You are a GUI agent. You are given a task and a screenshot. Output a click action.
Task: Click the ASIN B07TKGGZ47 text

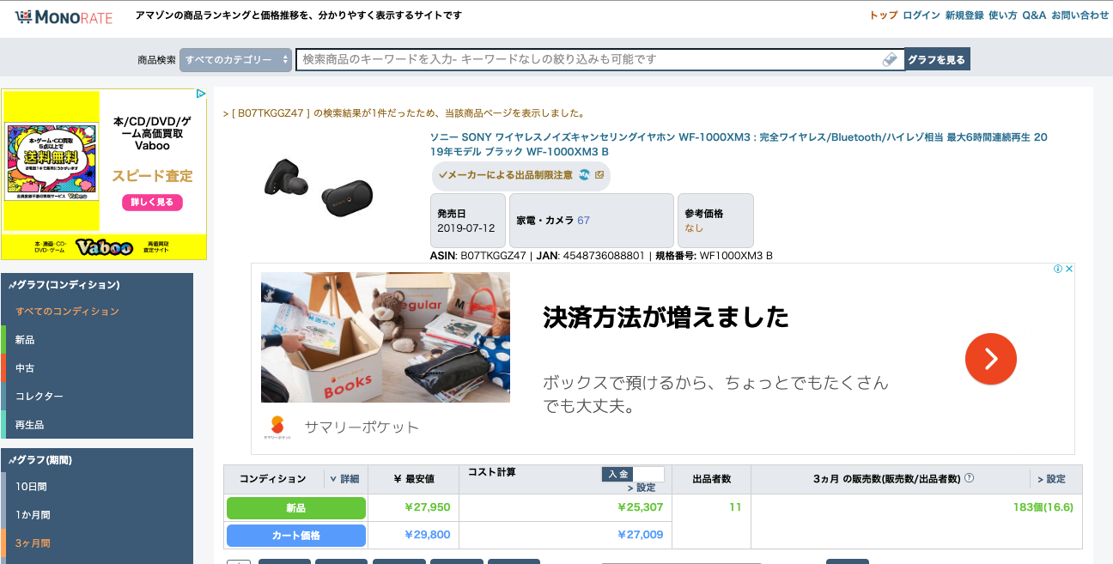pyautogui.click(x=477, y=256)
